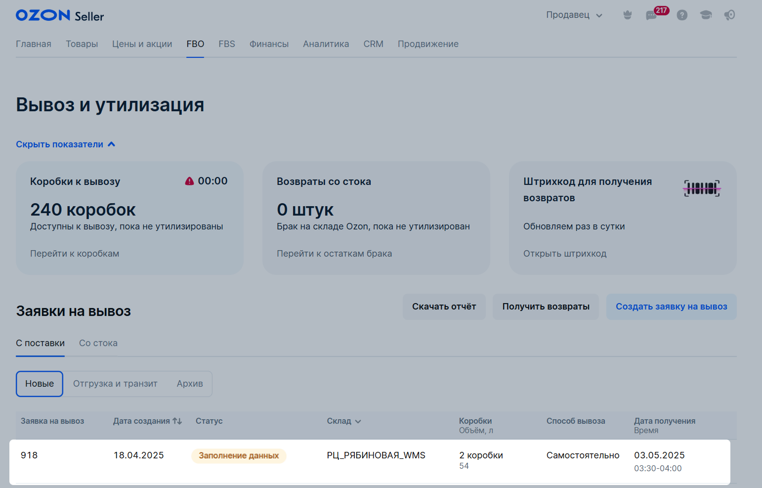Viewport: 762px width, 488px height.
Task: Open the crown premium icon
Action: click(628, 15)
